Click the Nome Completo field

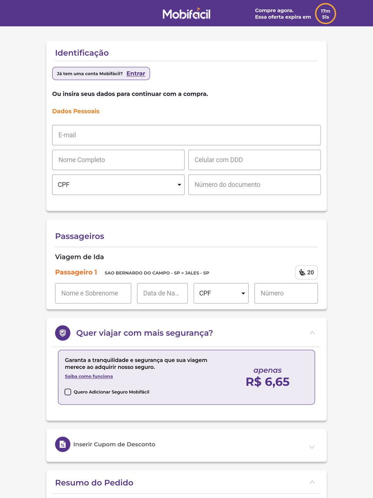(x=118, y=160)
